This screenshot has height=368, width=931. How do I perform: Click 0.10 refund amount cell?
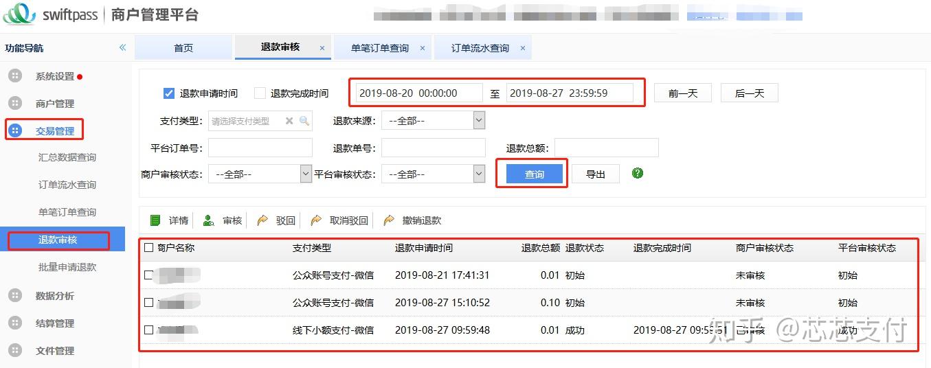point(550,303)
